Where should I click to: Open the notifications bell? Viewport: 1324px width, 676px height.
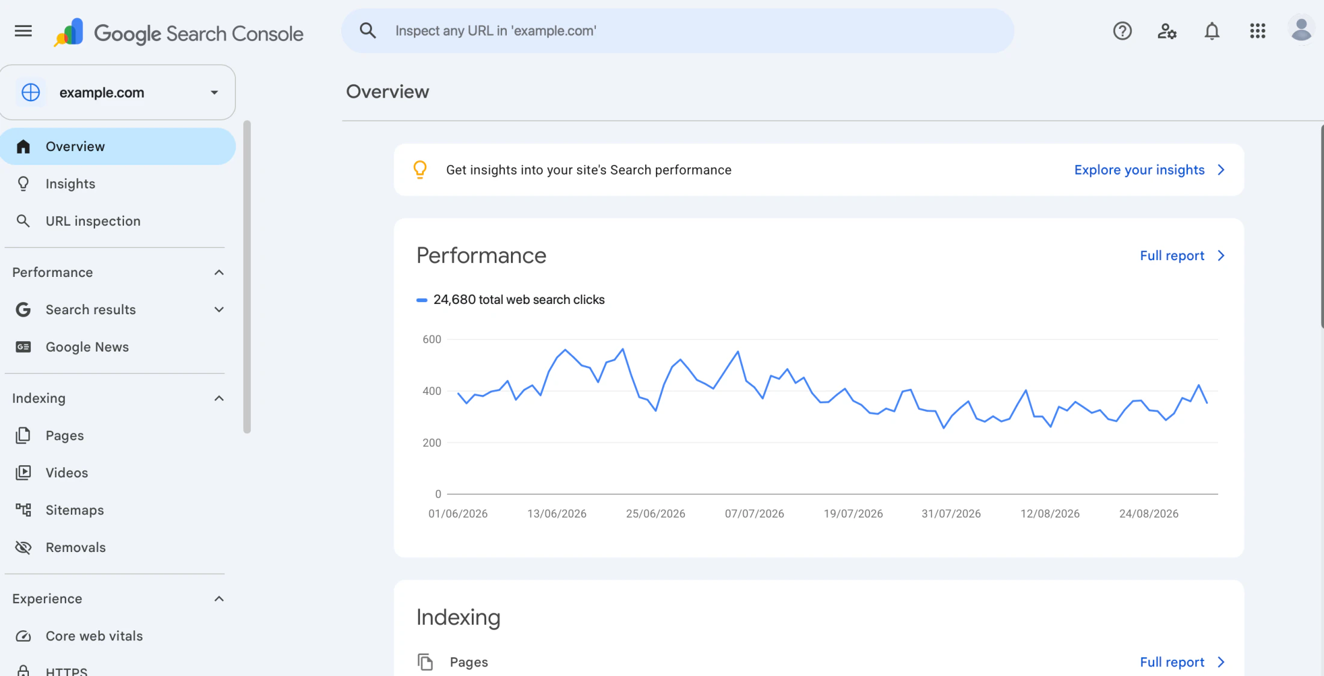coord(1212,31)
